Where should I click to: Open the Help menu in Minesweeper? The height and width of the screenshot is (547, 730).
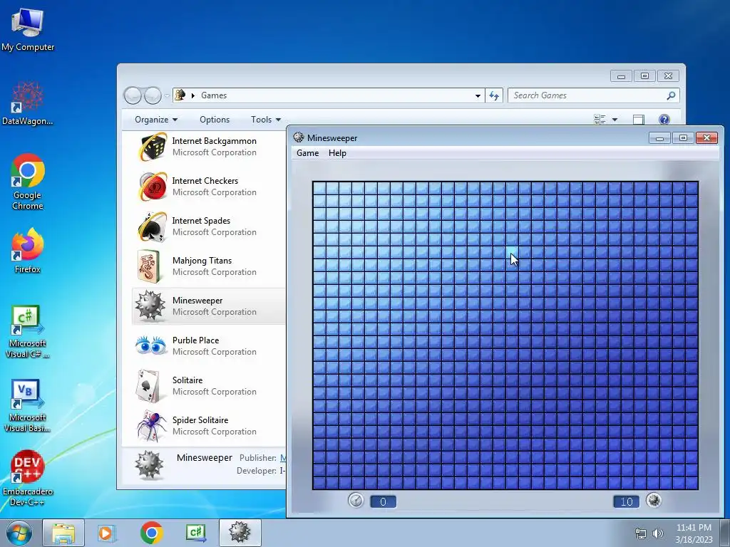click(337, 153)
